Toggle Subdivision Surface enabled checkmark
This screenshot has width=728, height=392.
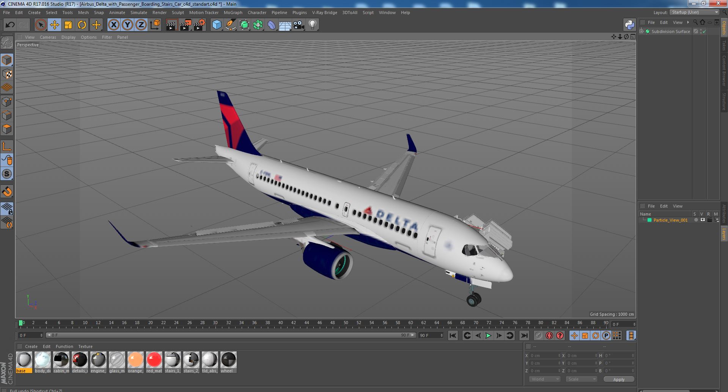[704, 31]
